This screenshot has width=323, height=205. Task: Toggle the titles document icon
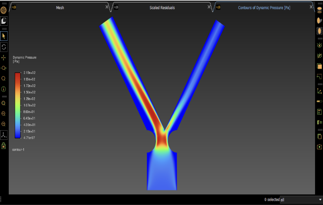319,112
